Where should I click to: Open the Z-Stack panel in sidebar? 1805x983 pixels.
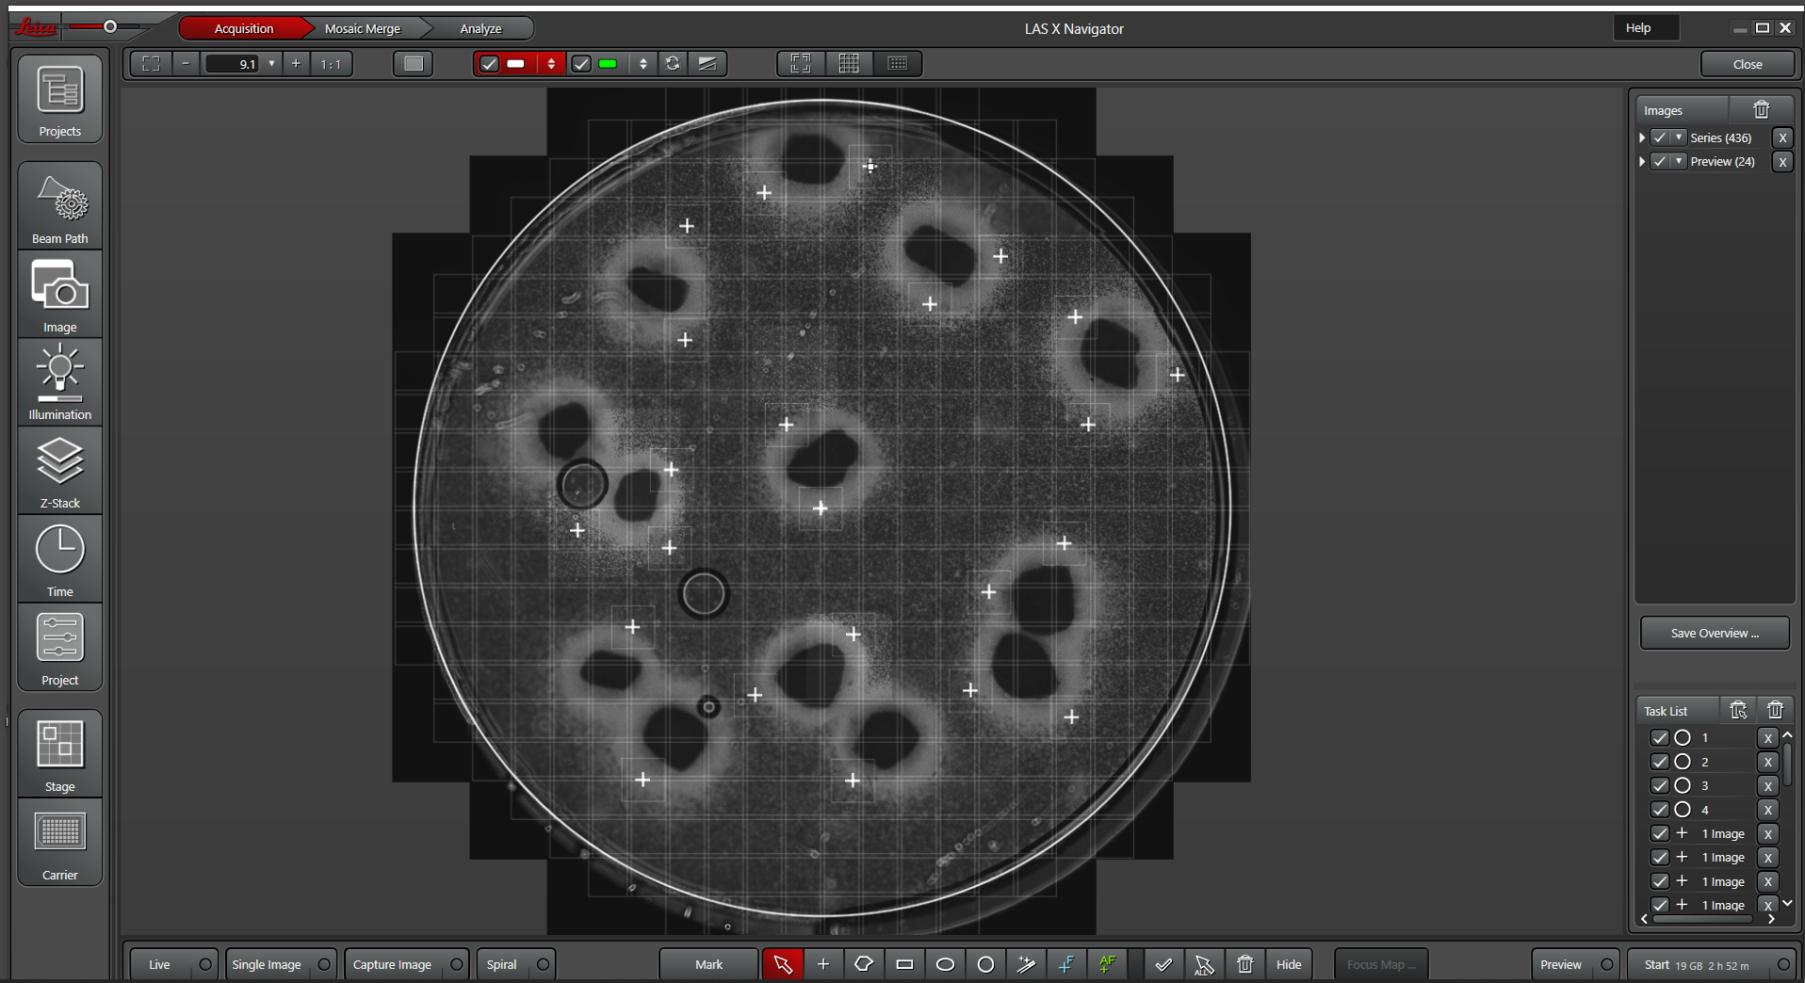(x=60, y=471)
